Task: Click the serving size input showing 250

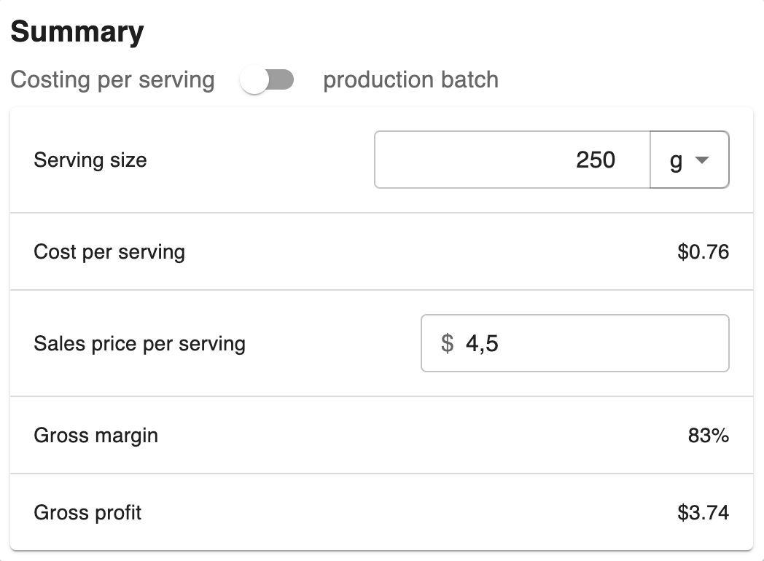Action: 510,160
